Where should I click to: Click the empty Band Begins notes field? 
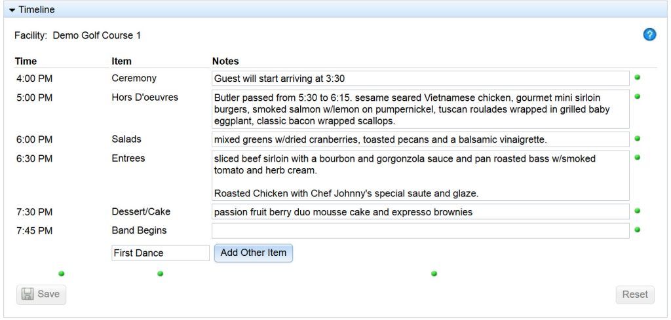421,231
